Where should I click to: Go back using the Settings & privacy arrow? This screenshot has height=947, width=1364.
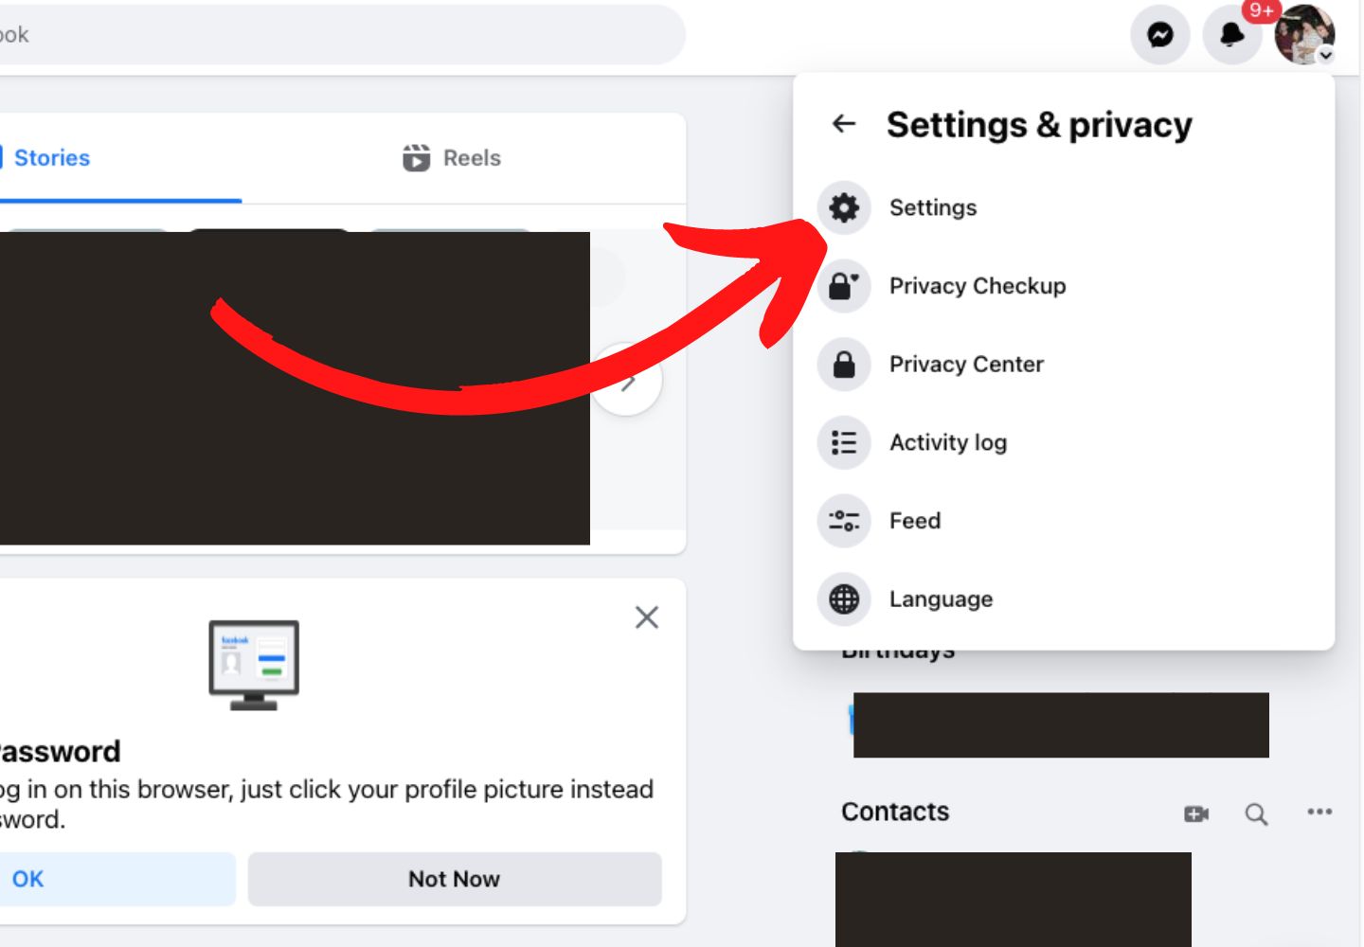coord(844,123)
